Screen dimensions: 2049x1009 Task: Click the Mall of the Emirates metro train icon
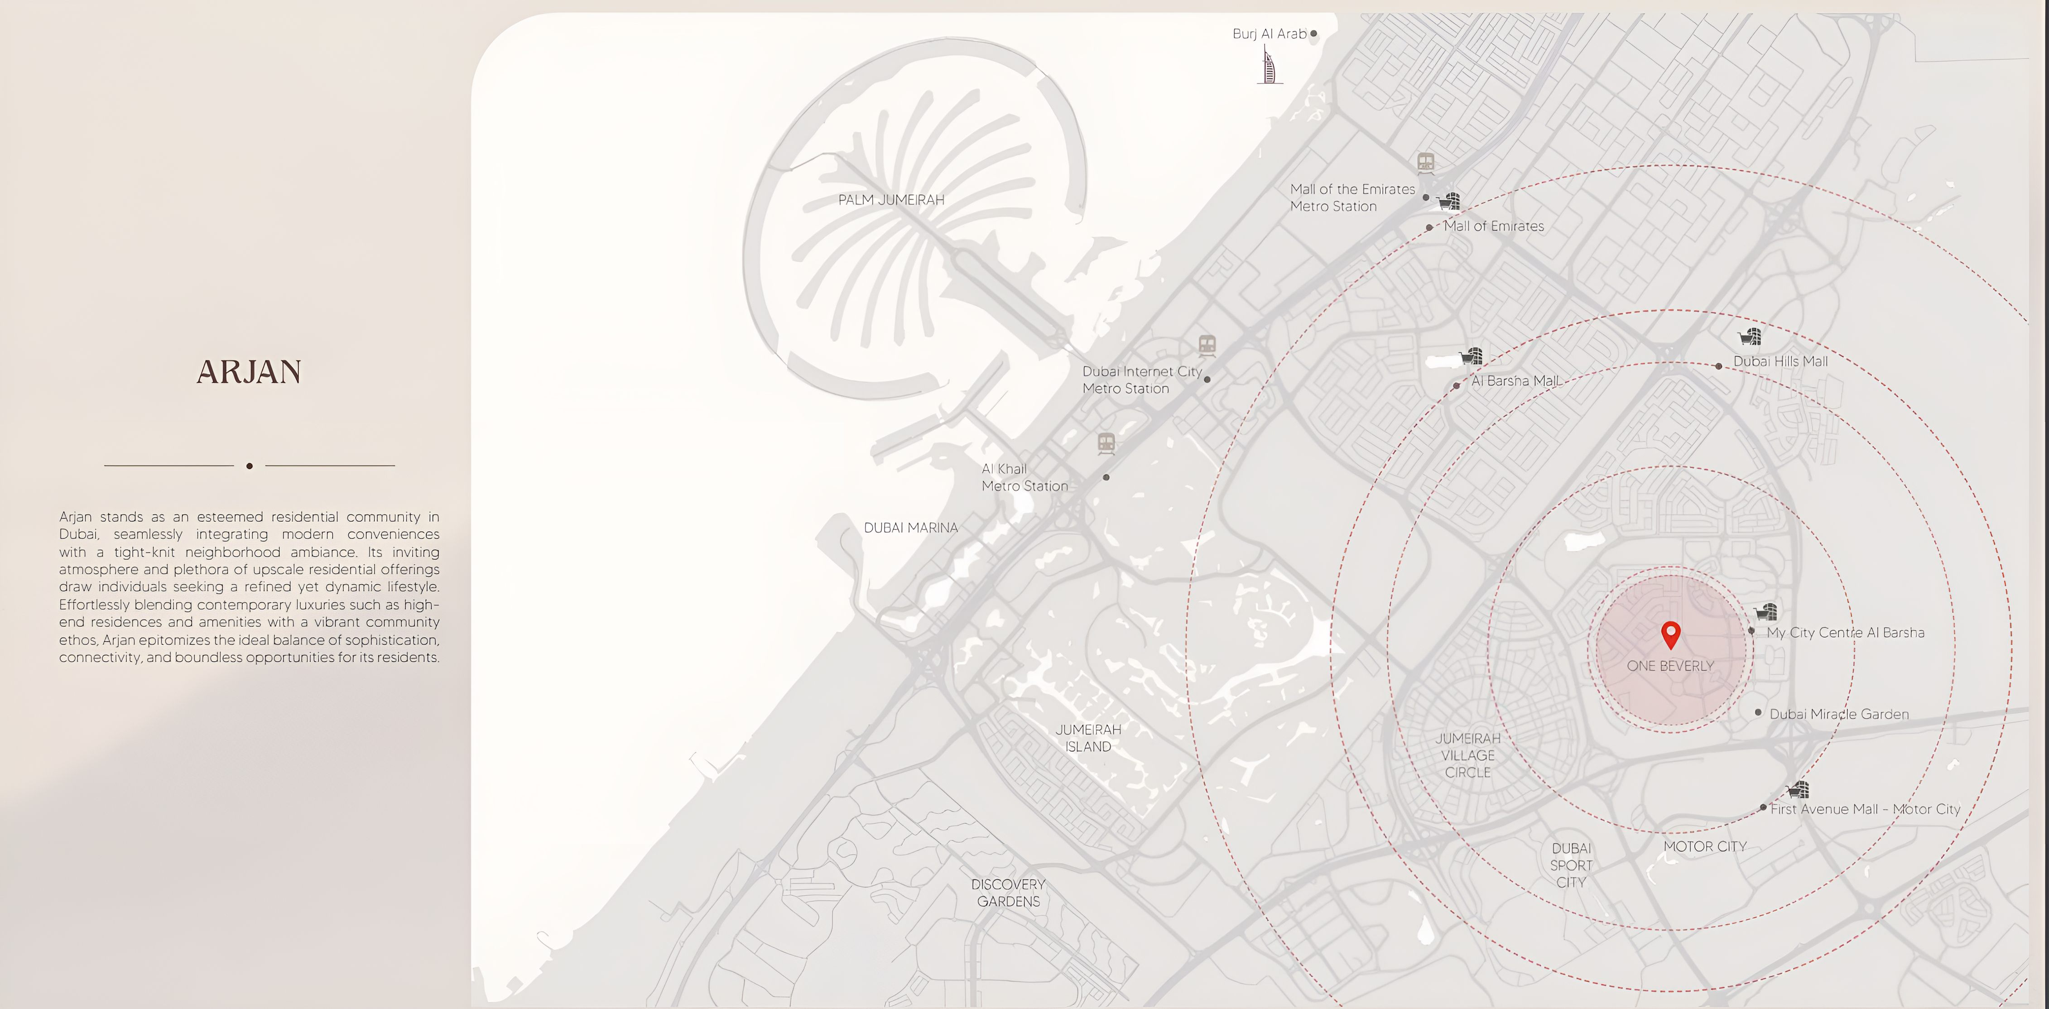pyautogui.click(x=1425, y=162)
